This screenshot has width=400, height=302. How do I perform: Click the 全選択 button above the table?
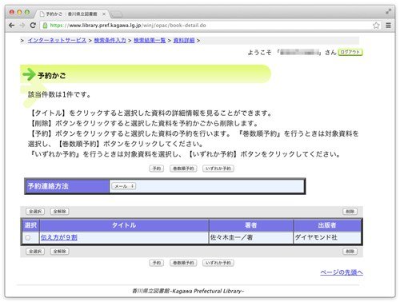pyautogui.click(x=35, y=211)
